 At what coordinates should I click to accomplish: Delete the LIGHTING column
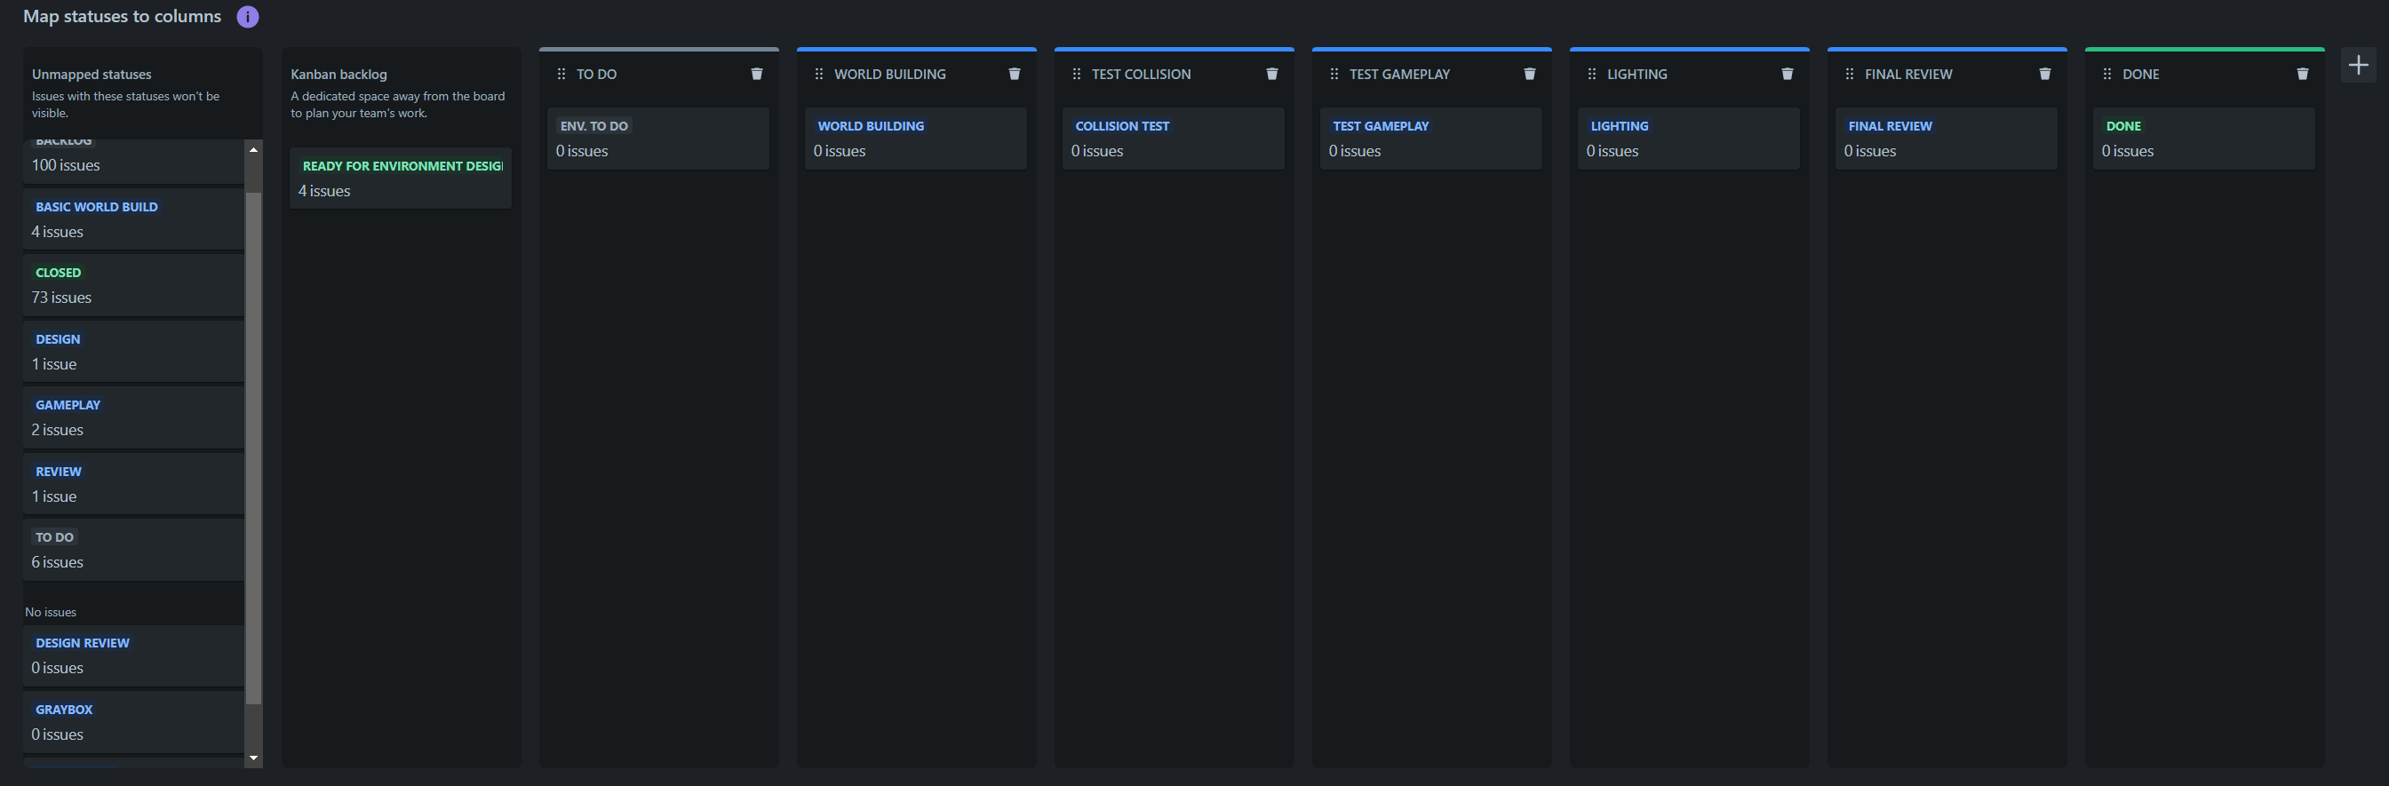tap(1788, 74)
